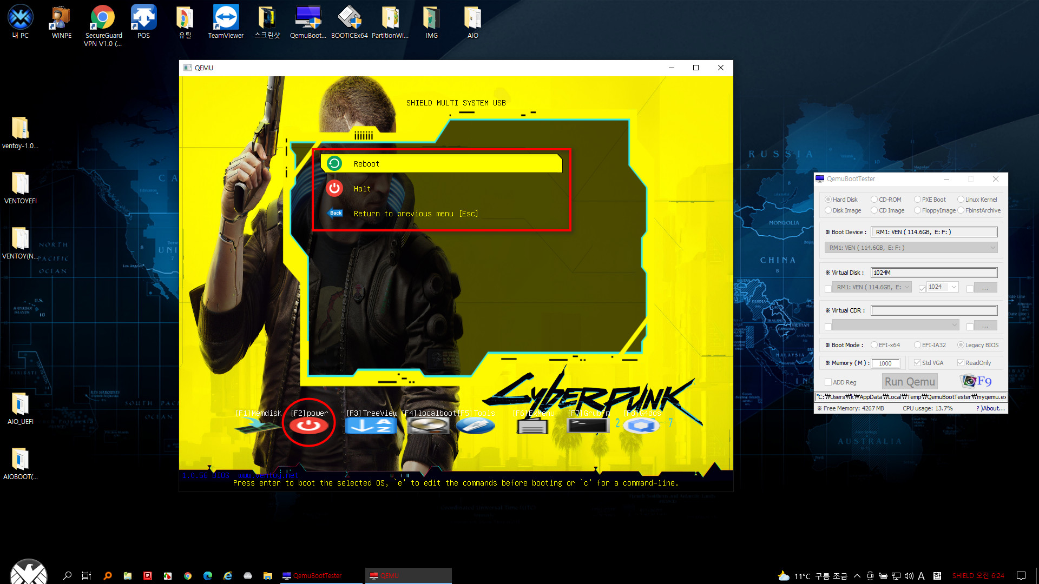Select the Disk Image radio button
Screen dimensions: 1039x584
click(828, 210)
